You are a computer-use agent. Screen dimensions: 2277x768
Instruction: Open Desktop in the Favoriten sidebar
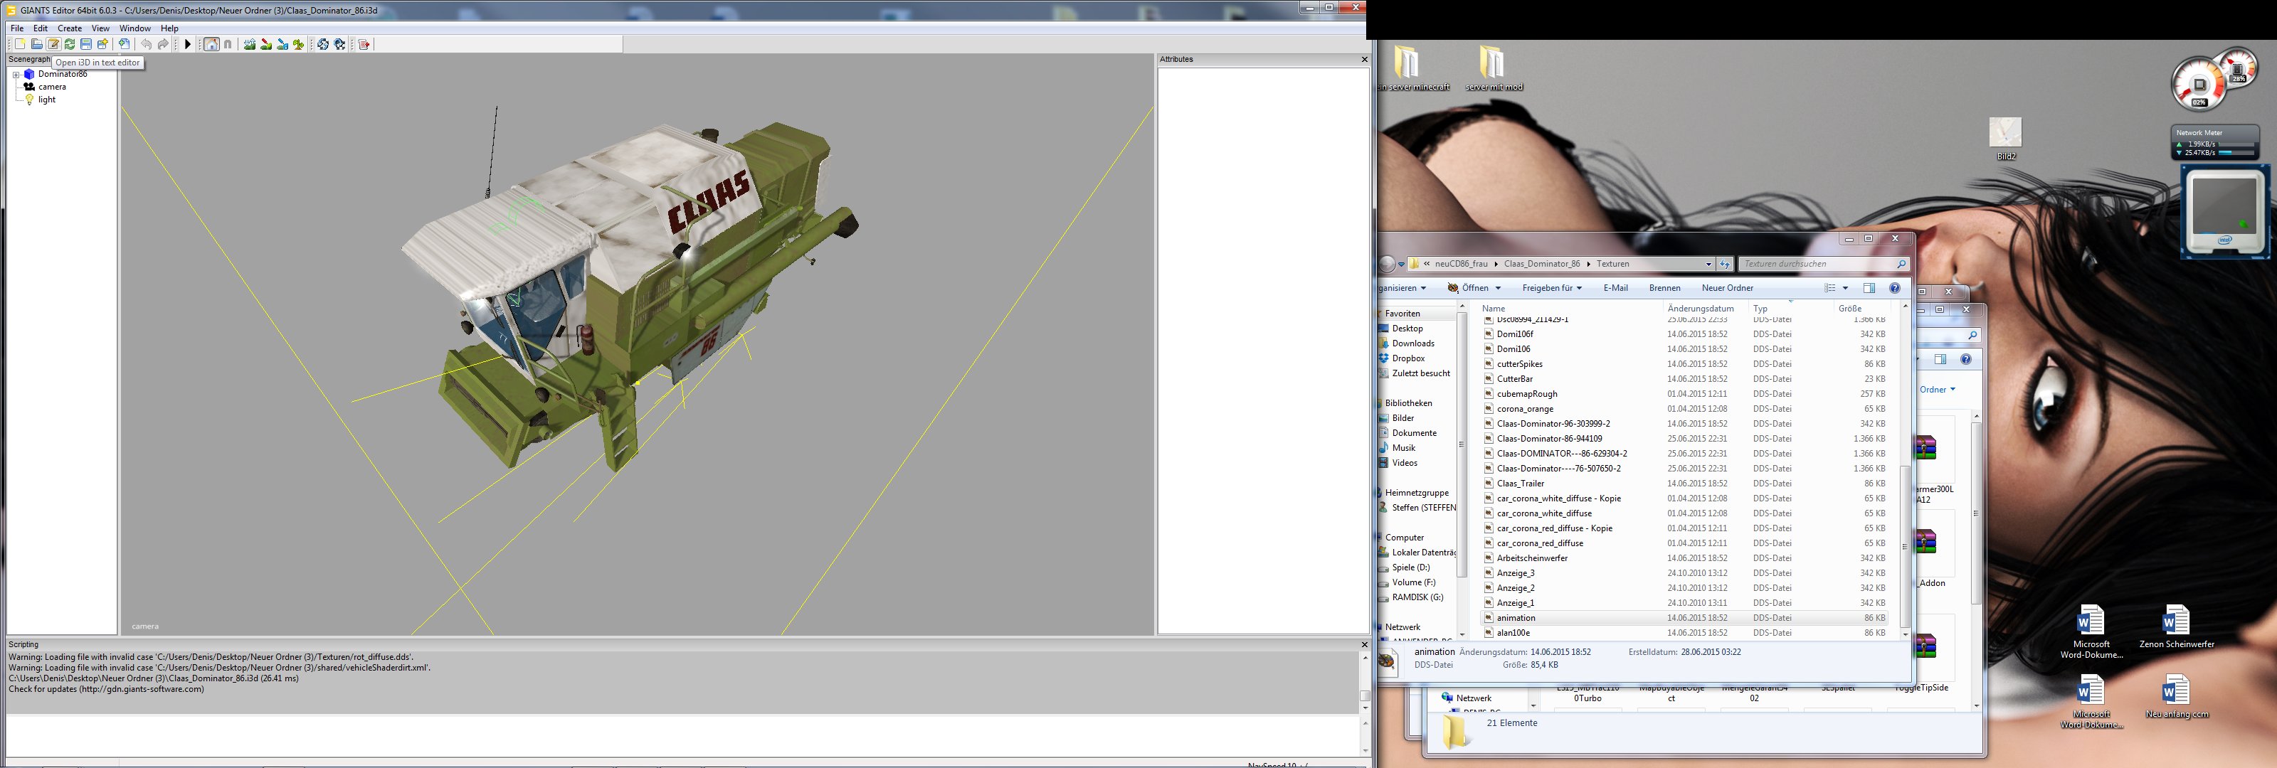click(1407, 329)
